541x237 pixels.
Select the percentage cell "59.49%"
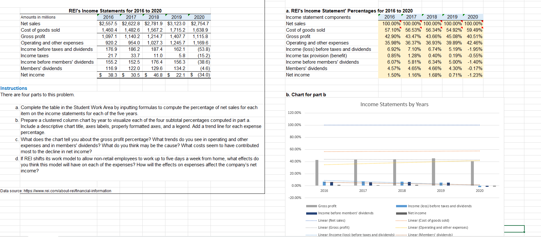coord(474,30)
